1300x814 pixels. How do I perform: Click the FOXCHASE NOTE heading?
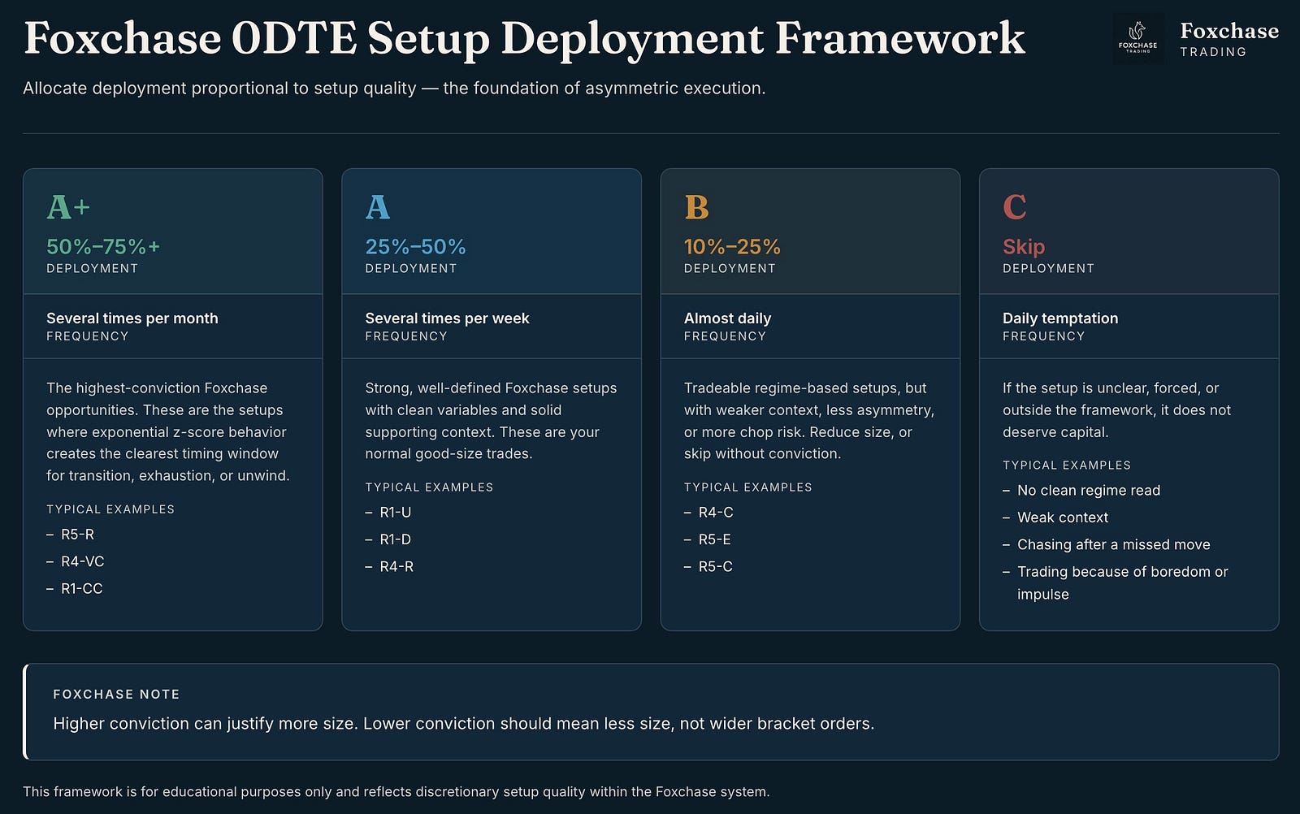[116, 695]
